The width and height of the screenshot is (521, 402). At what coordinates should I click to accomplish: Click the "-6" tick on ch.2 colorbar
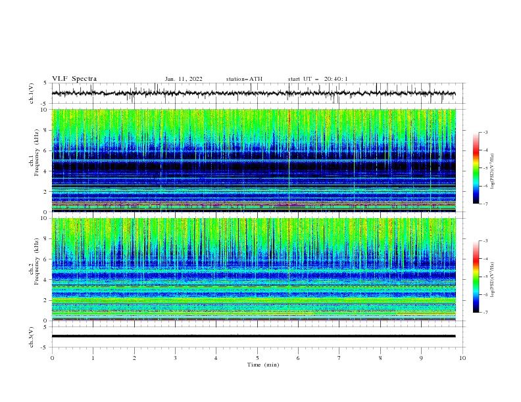485,294
